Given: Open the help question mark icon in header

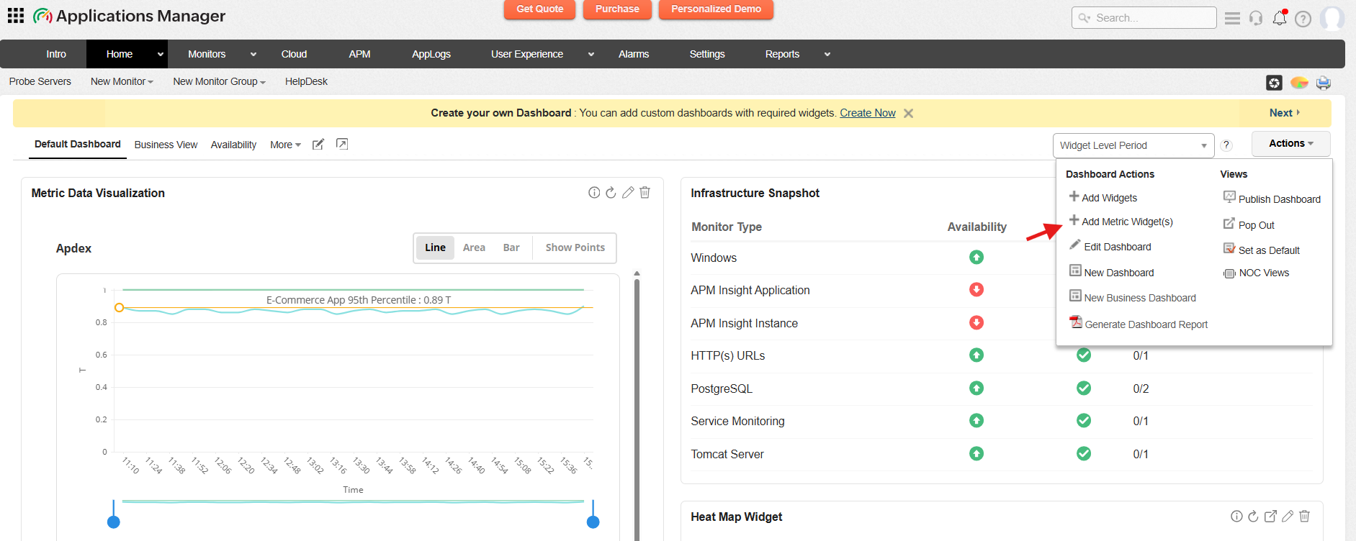Looking at the screenshot, I should click(1303, 19).
